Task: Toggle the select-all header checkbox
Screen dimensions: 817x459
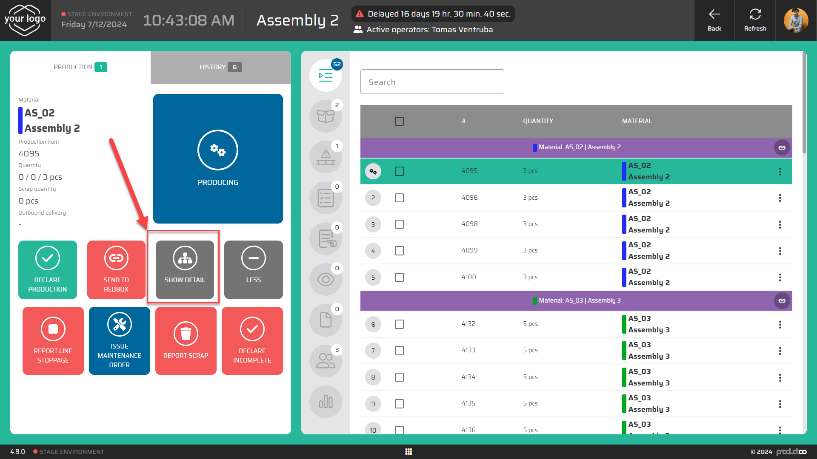Action: click(x=399, y=121)
